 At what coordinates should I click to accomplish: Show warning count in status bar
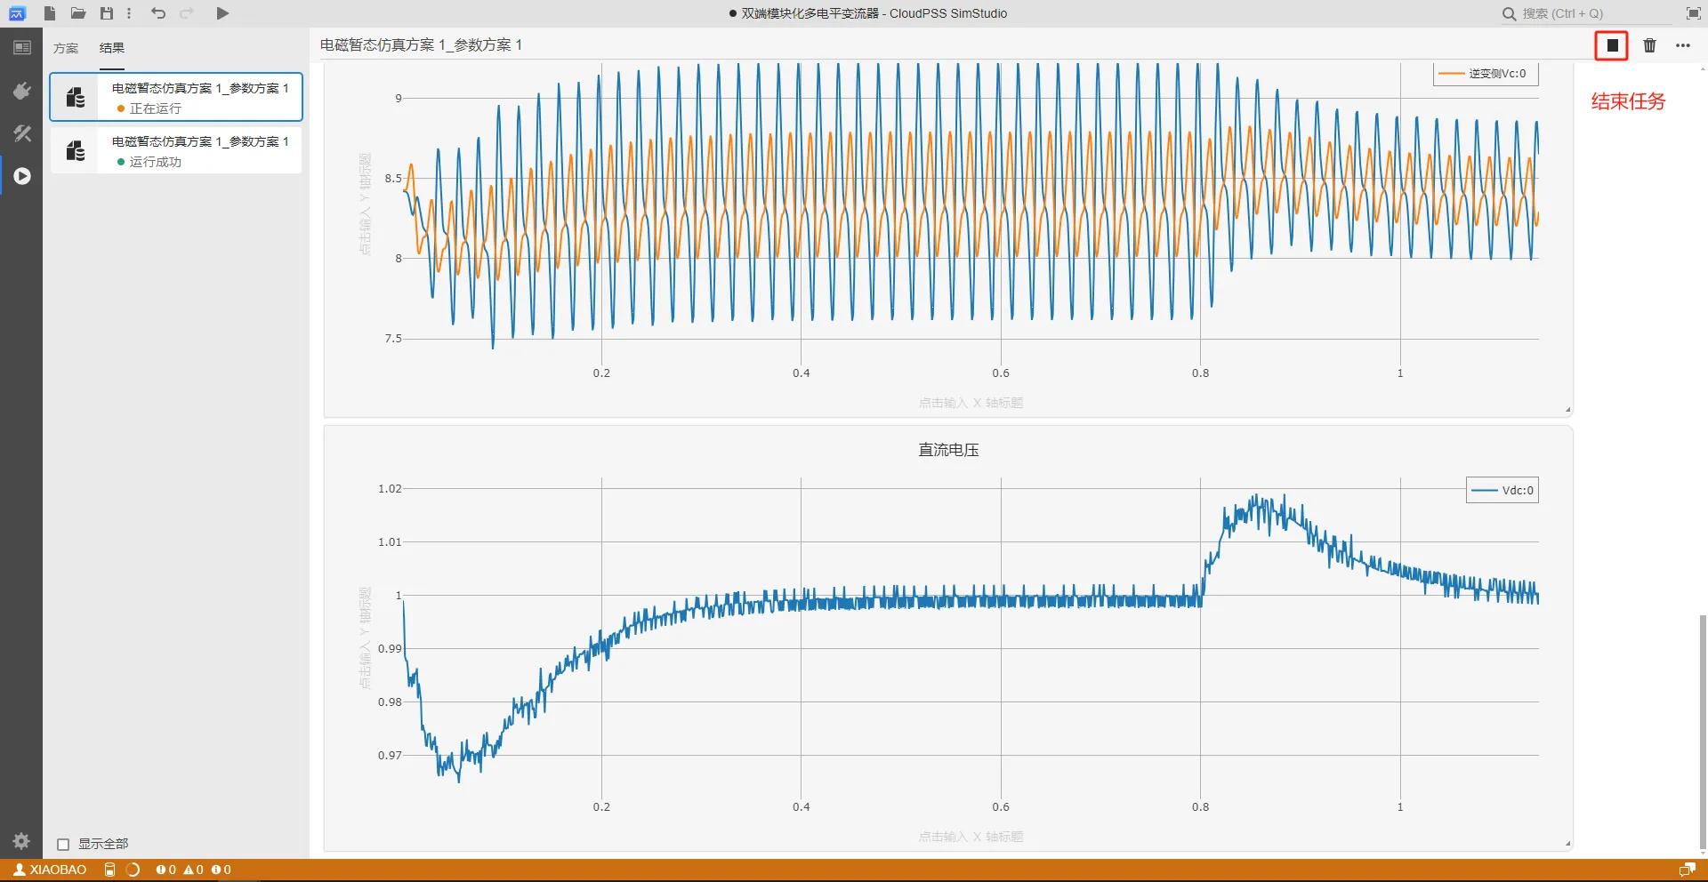(x=193, y=870)
